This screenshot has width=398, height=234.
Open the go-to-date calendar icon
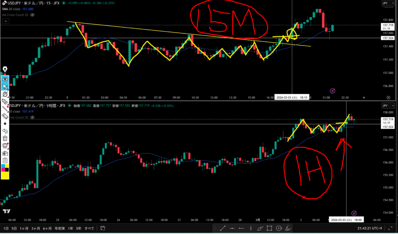[x=103, y=229]
